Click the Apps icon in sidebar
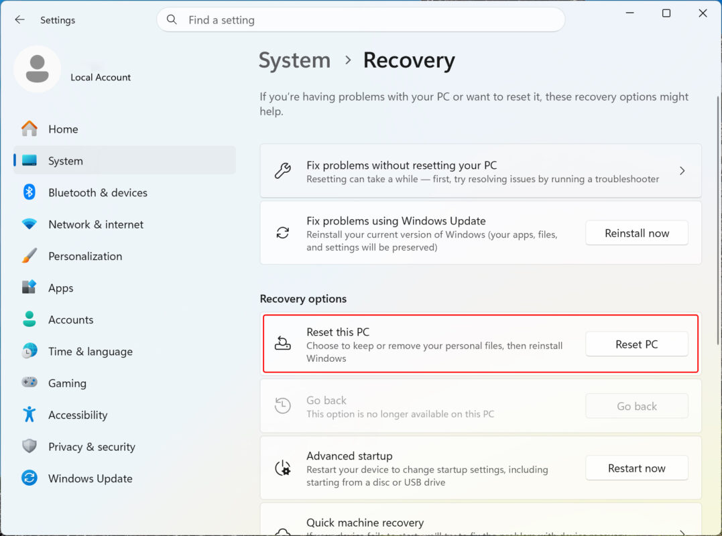 tap(29, 287)
